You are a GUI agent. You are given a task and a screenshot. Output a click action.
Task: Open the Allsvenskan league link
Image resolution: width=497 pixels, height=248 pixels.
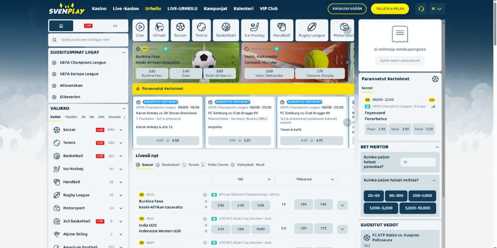(71, 85)
